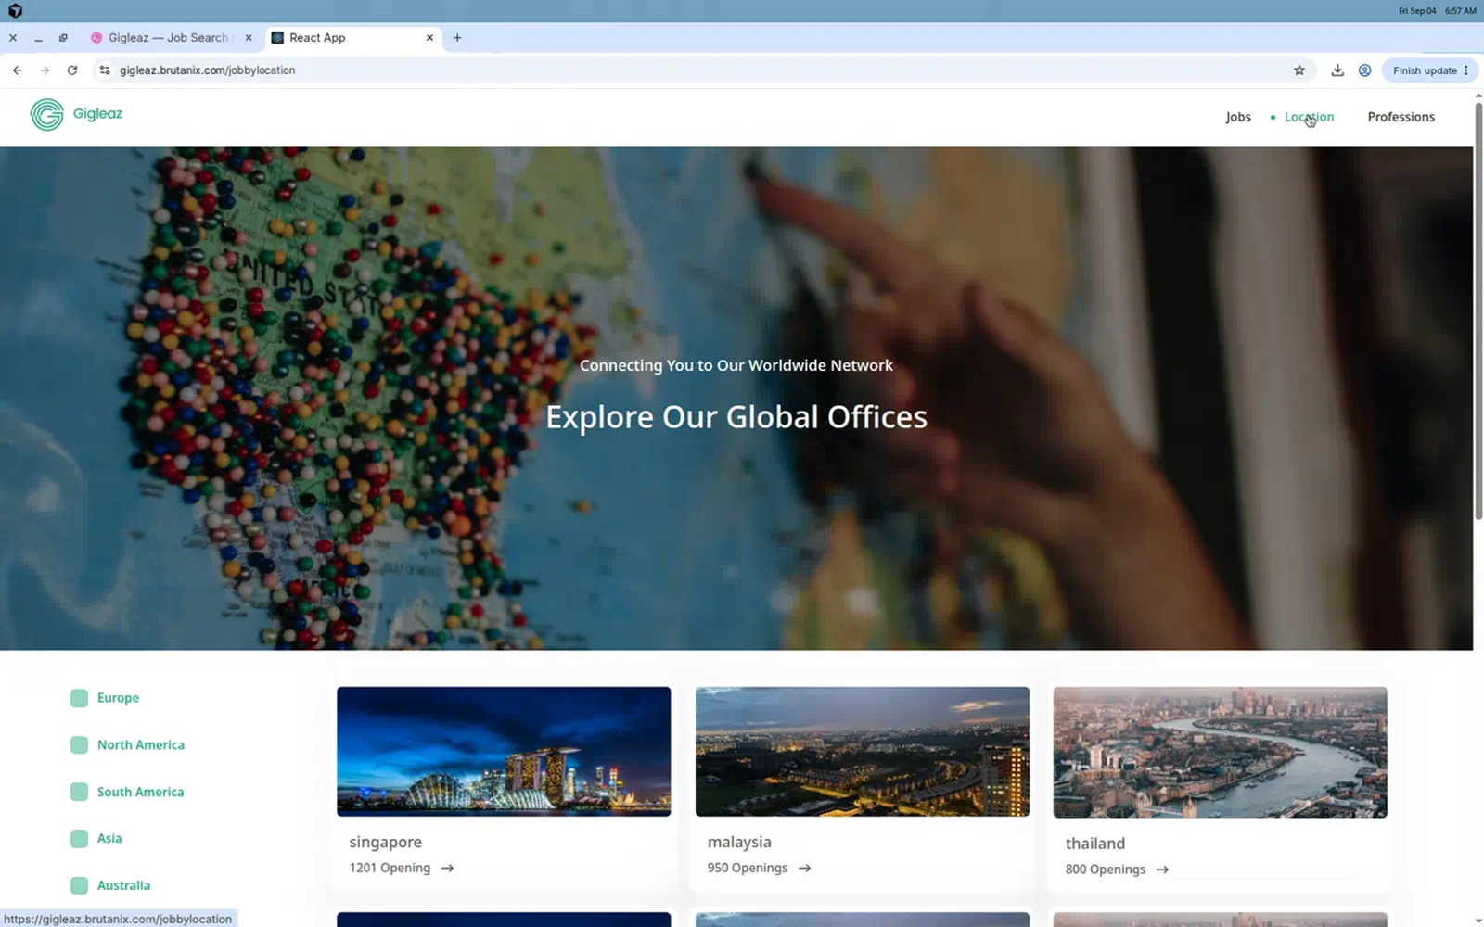Bookmark this page with the star icon

(x=1299, y=70)
